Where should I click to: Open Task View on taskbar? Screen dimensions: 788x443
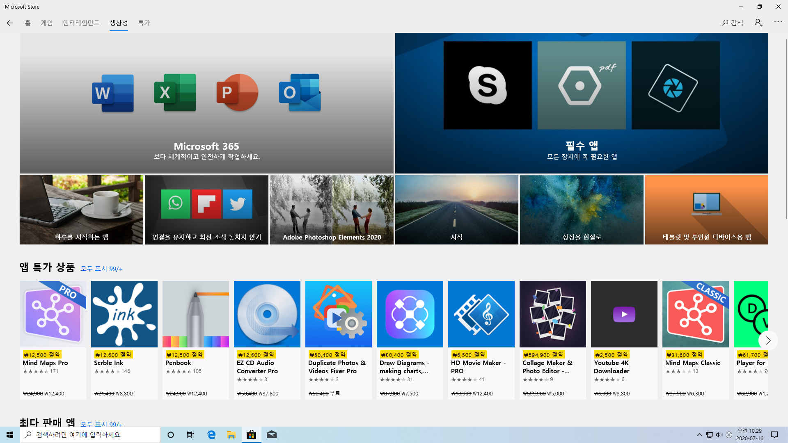pyautogui.click(x=190, y=435)
